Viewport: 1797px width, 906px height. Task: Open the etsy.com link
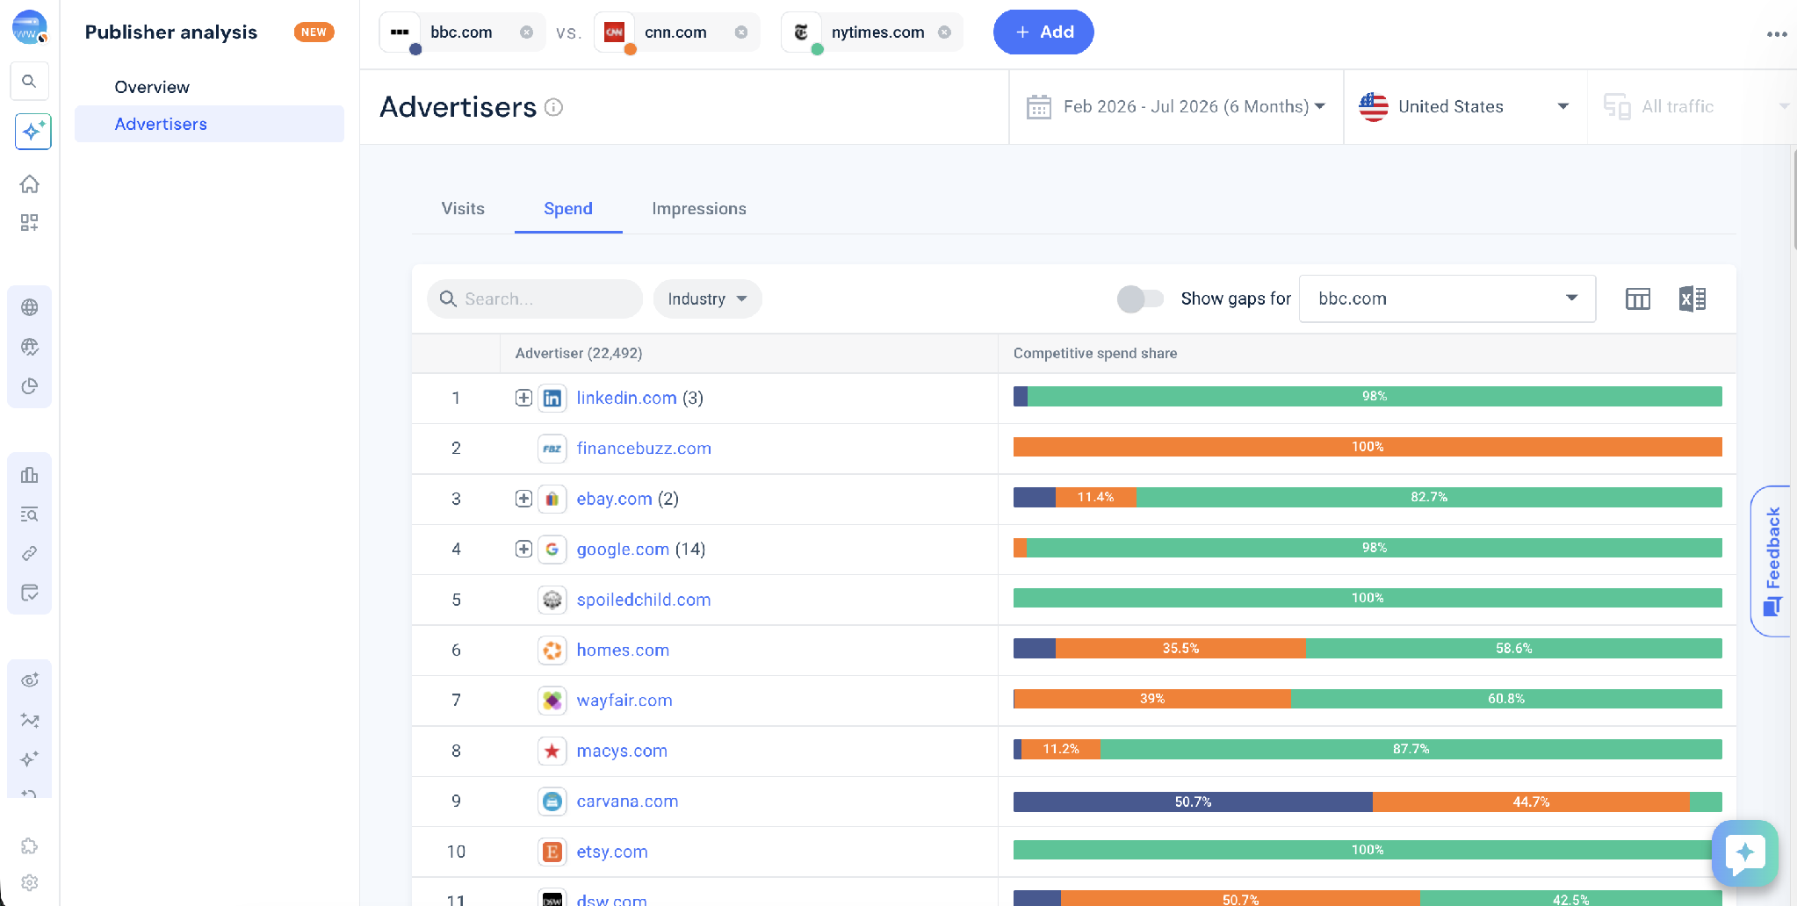pos(612,852)
